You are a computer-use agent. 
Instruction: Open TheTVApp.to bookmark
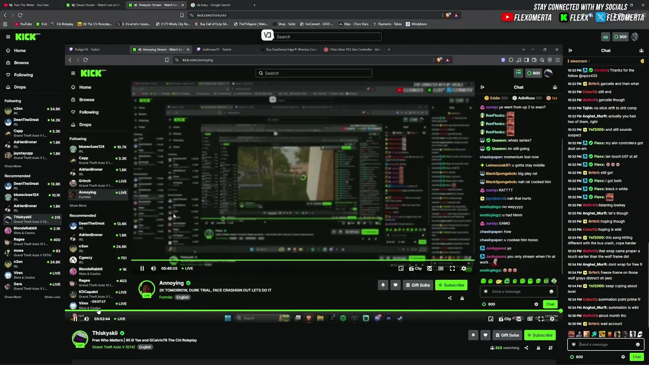tap(250, 24)
